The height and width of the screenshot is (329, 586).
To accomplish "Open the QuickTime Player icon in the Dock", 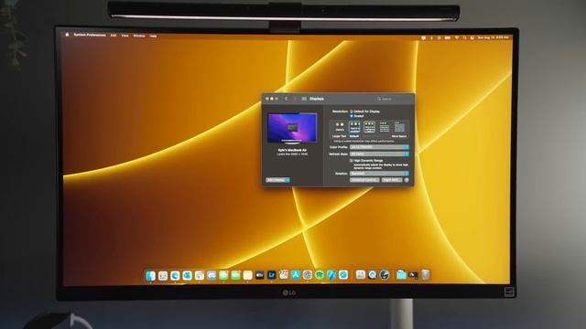I will 373,275.
